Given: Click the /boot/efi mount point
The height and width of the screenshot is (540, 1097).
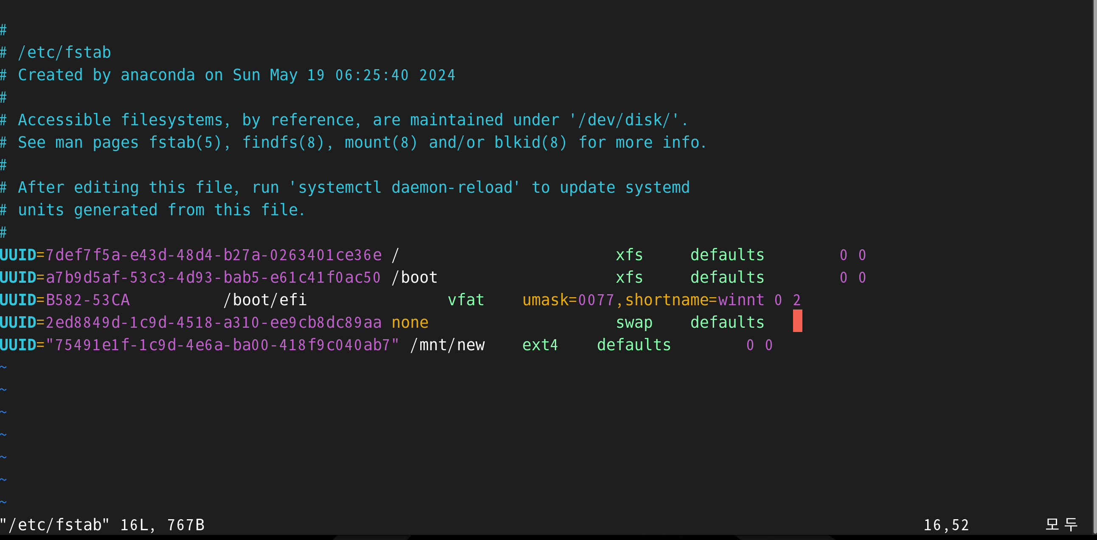Looking at the screenshot, I should point(265,300).
